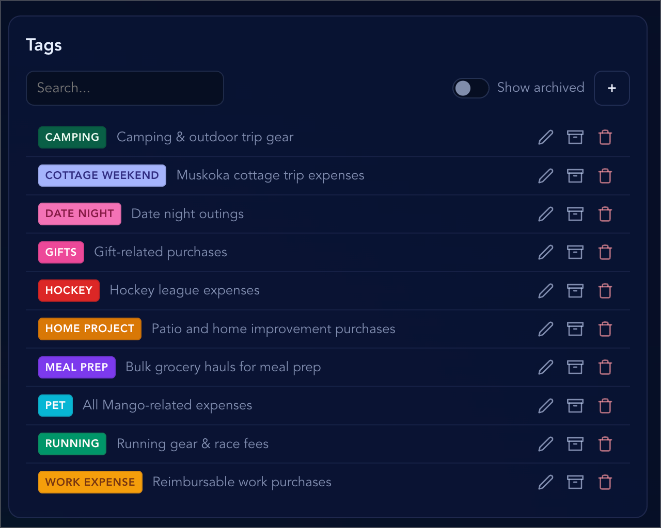Edit the HOCKEY tag
The image size is (661, 528).
545,290
